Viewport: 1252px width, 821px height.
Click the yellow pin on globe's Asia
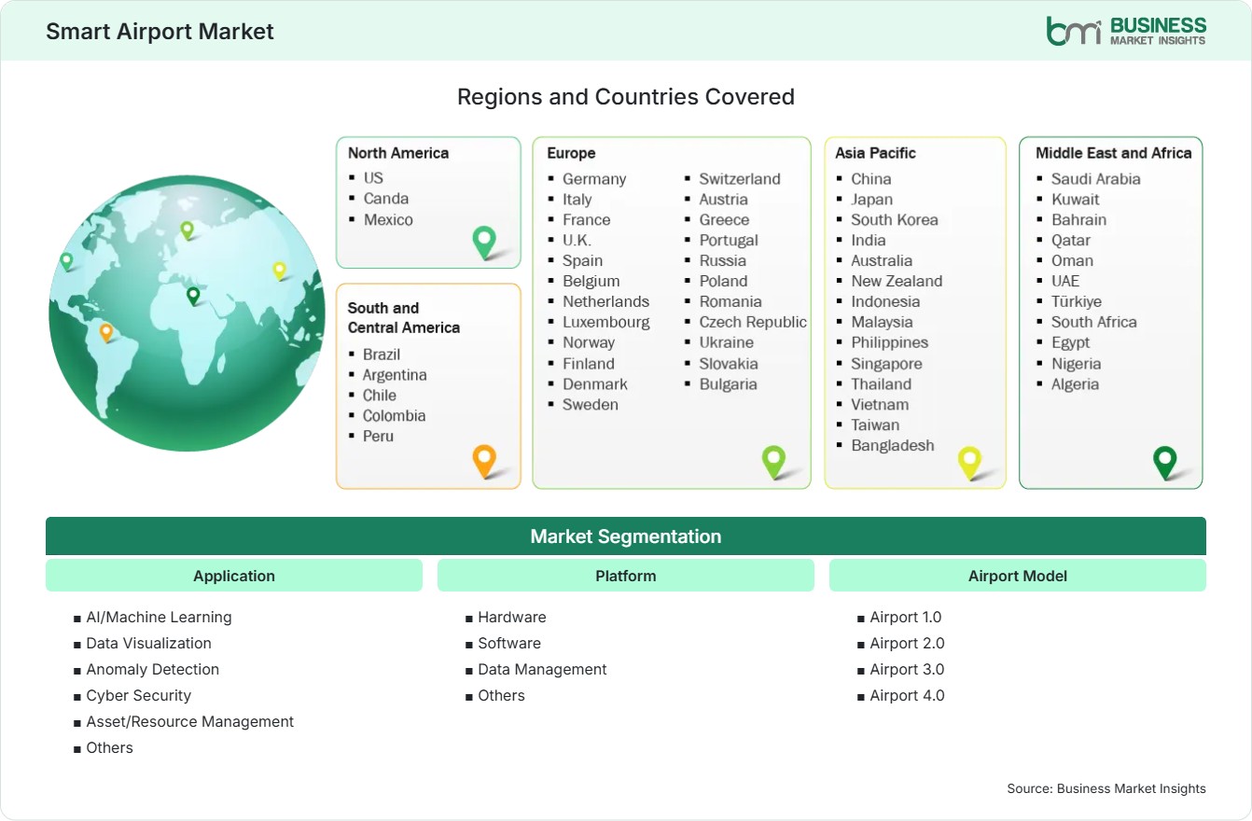(279, 271)
